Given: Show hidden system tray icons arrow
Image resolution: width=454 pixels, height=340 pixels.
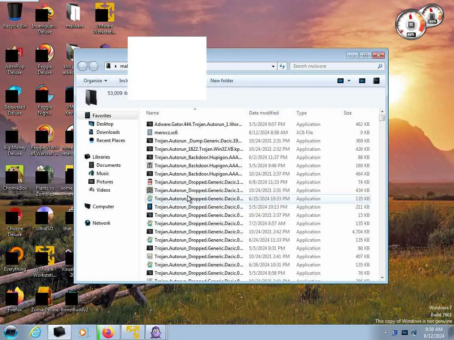Looking at the screenshot, I should point(385,333).
